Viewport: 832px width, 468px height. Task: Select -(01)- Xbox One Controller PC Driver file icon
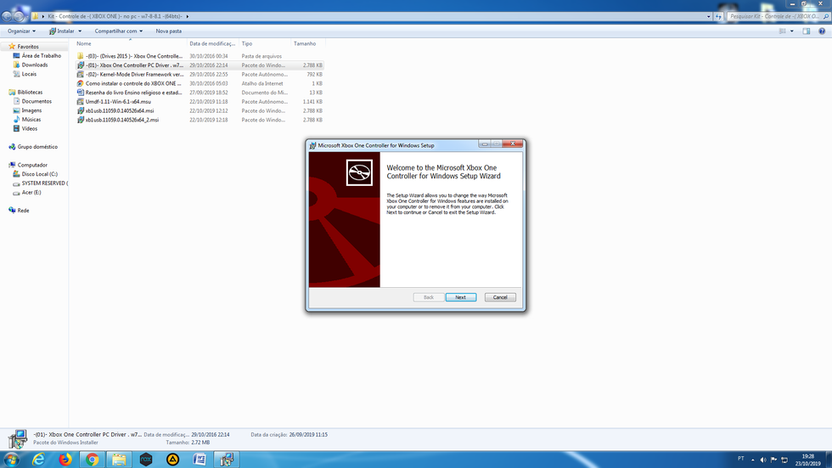click(x=80, y=65)
